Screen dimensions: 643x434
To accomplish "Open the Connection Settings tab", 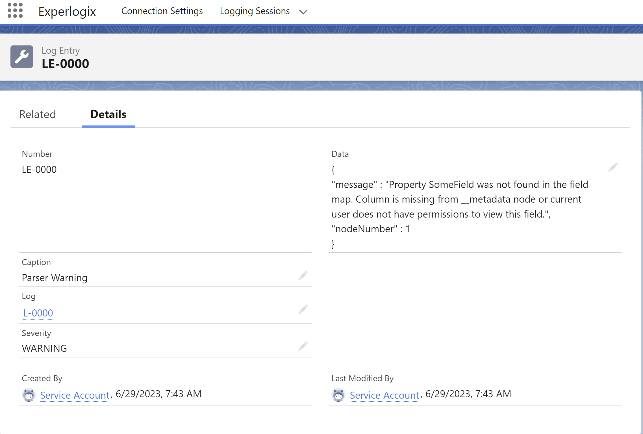I will [x=162, y=11].
